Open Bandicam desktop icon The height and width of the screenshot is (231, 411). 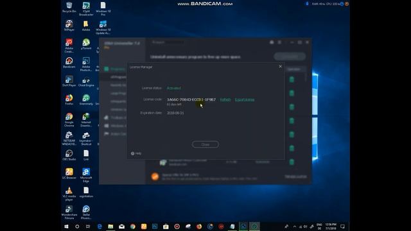69,63
